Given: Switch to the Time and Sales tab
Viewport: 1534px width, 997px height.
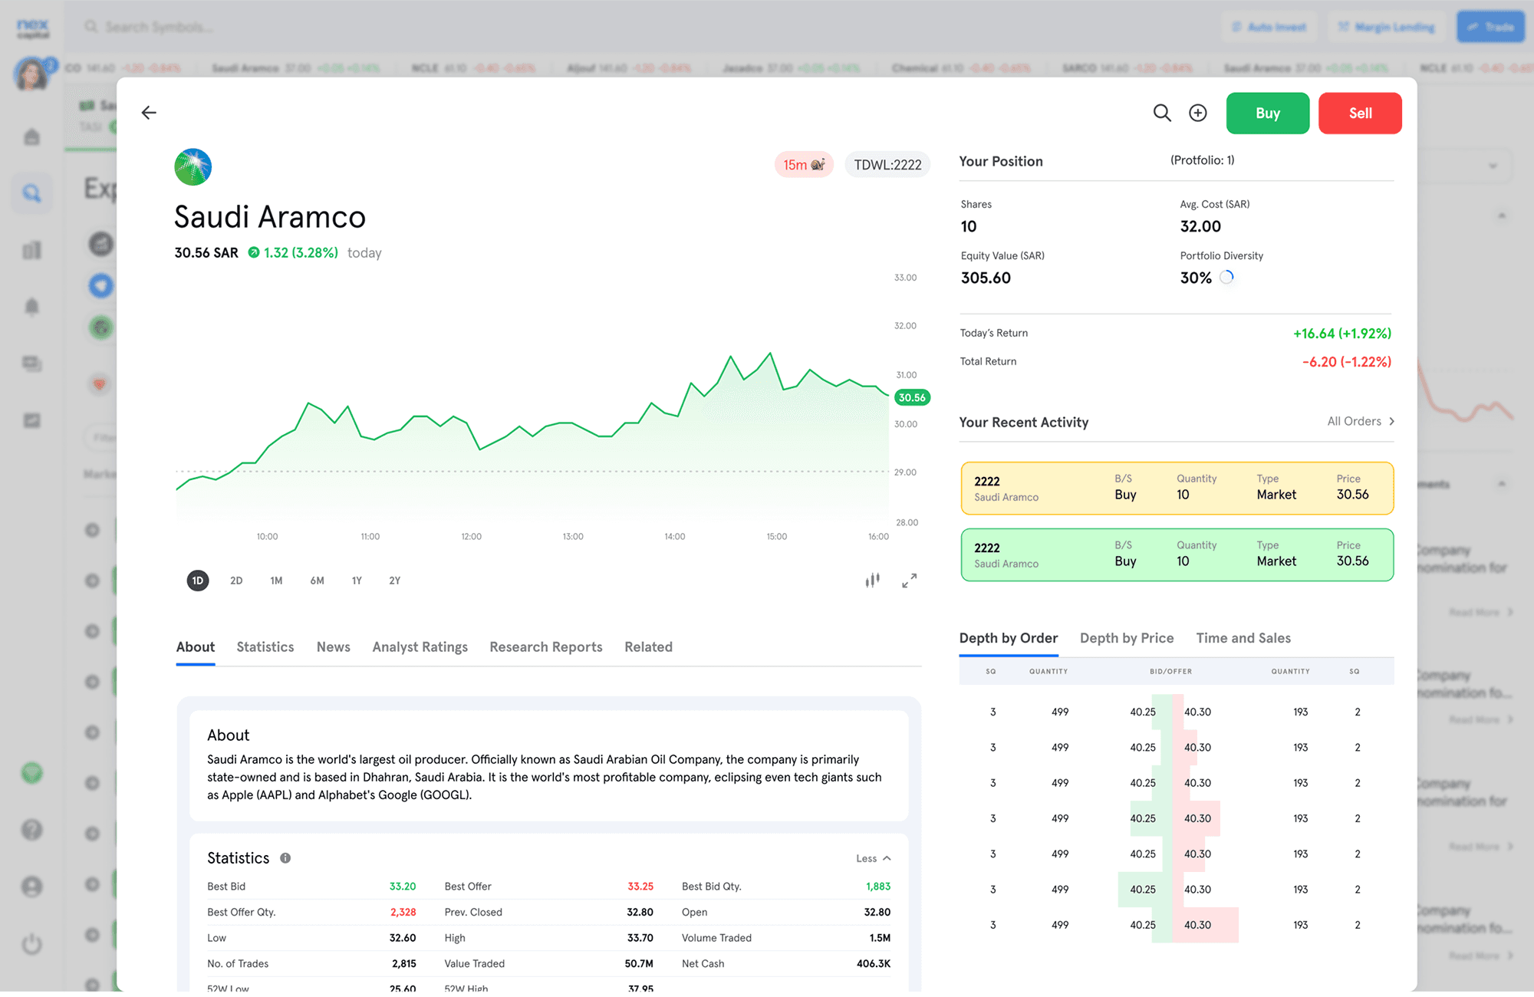Looking at the screenshot, I should pos(1243,638).
